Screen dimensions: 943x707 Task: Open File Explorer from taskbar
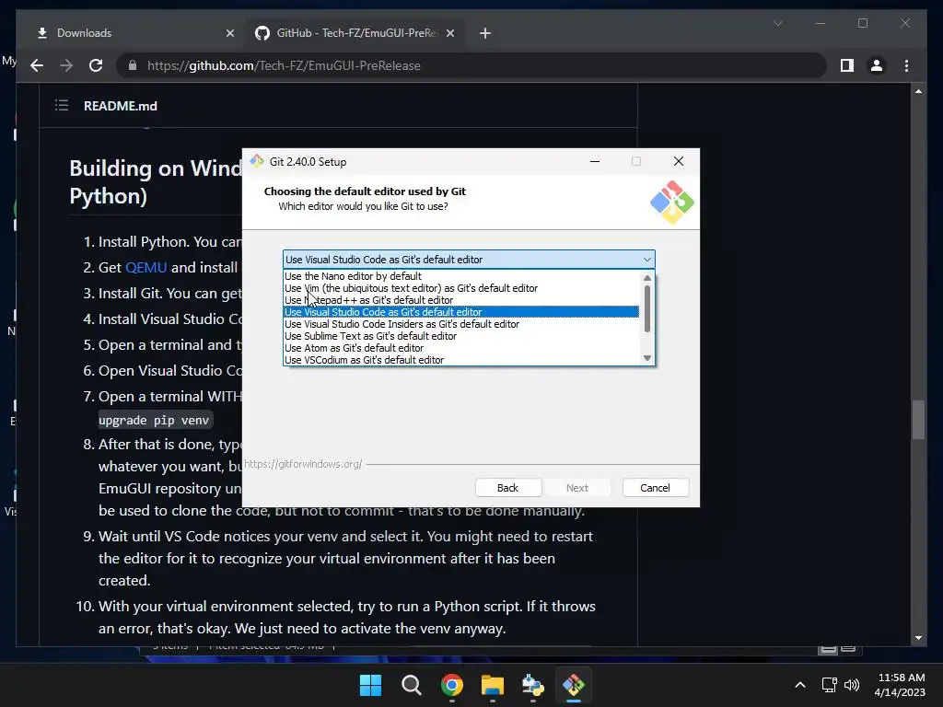[493, 685]
